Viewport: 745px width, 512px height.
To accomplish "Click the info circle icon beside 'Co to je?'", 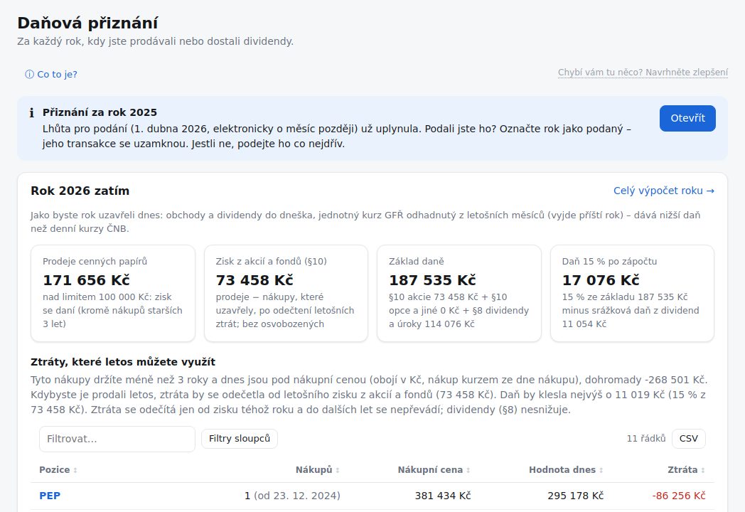I will (29, 74).
